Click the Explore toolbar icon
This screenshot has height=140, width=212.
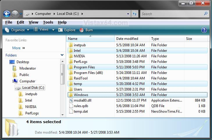click(60, 30)
